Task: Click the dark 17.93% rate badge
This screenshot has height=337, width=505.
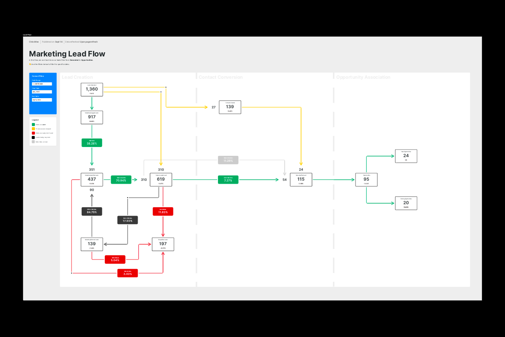Action: coord(128,220)
